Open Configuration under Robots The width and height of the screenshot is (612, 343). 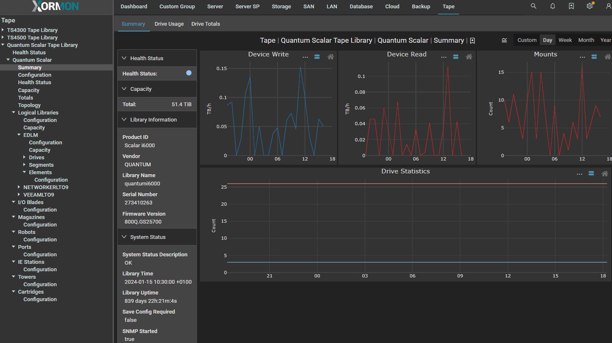(x=40, y=239)
